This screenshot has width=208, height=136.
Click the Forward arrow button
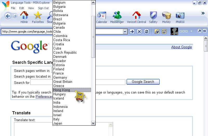pyautogui.click(x=15, y=16)
